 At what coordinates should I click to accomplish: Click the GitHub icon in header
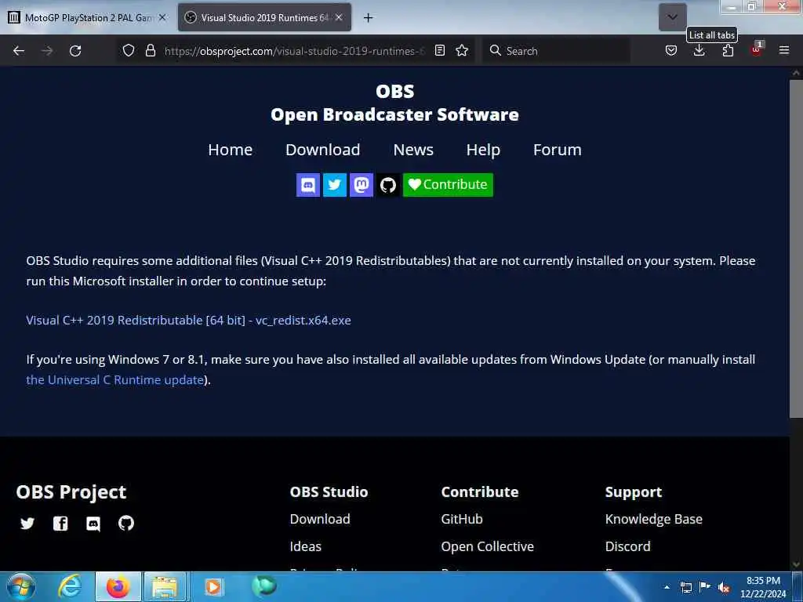pyautogui.click(x=387, y=185)
